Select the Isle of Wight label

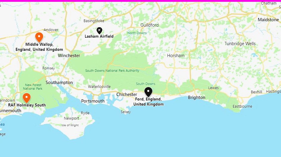(70, 125)
